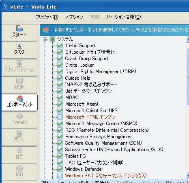The image size is (189, 183).
Task: Check the Microsoft HTML エンジン checkbox
Action: click(60, 117)
